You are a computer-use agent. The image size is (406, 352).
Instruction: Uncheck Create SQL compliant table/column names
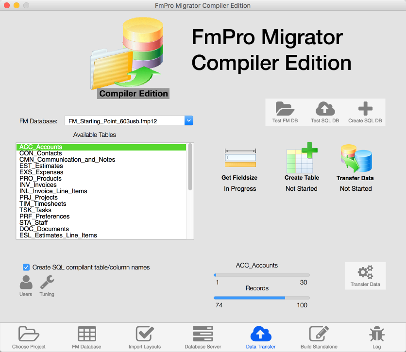[x=26, y=267]
